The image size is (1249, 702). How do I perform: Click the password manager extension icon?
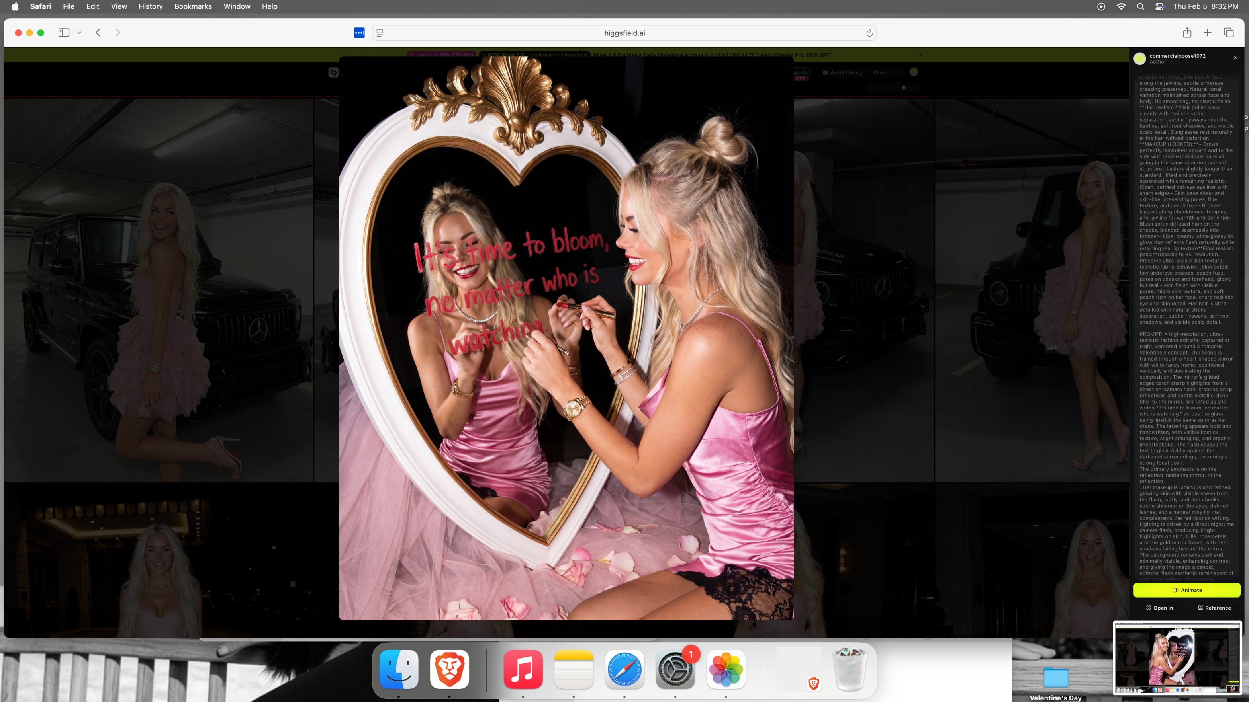pyautogui.click(x=359, y=33)
